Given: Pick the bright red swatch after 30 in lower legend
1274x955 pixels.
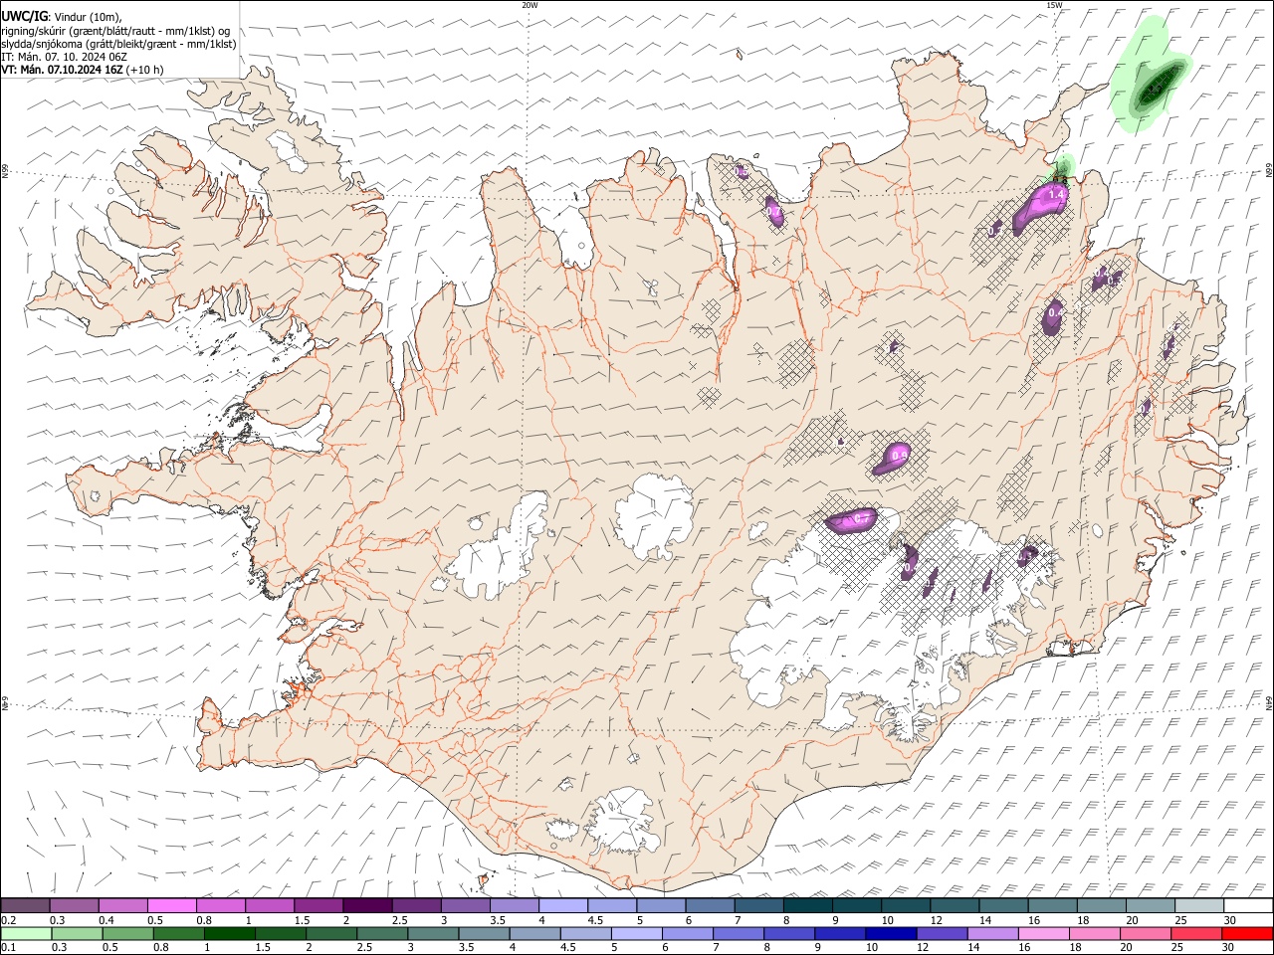Looking at the screenshot, I should point(1247,933).
